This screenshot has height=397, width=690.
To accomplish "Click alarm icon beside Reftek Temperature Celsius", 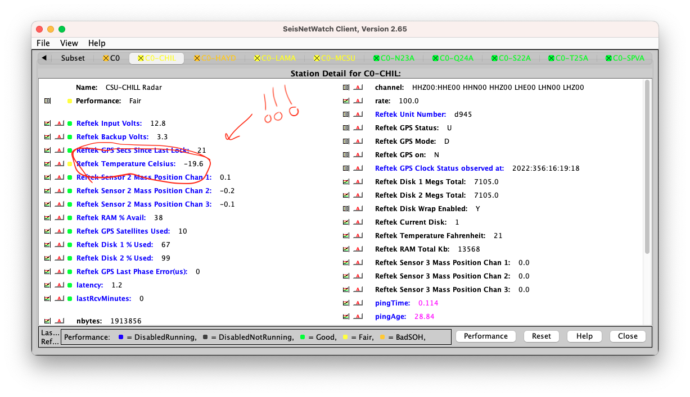I will (59, 164).
